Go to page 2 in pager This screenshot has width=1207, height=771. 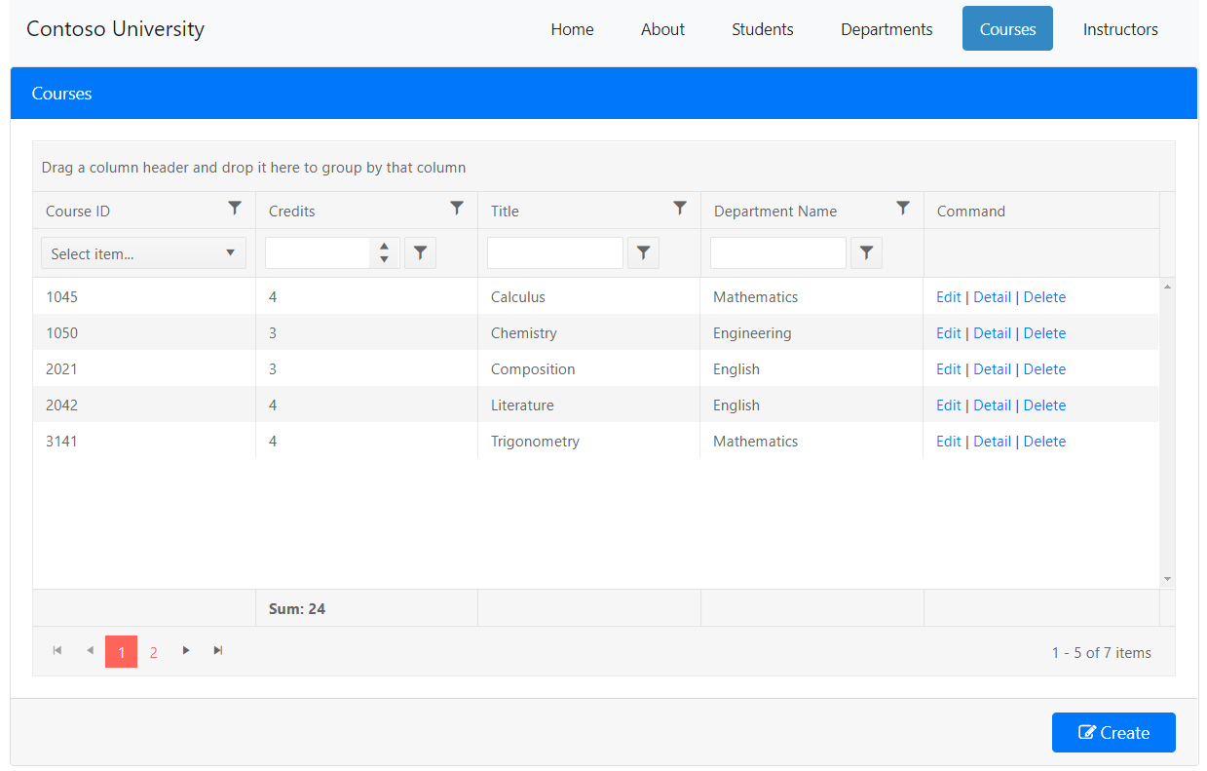(153, 652)
